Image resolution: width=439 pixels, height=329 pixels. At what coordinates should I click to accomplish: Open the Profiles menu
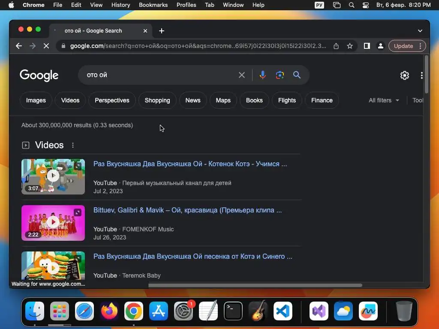click(186, 5)
